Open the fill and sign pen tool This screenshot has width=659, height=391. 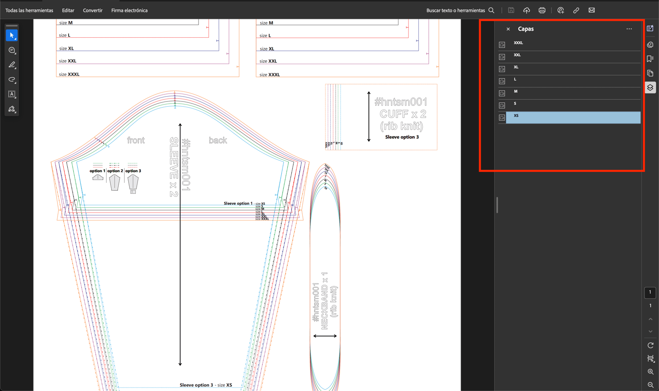point(12,109)
